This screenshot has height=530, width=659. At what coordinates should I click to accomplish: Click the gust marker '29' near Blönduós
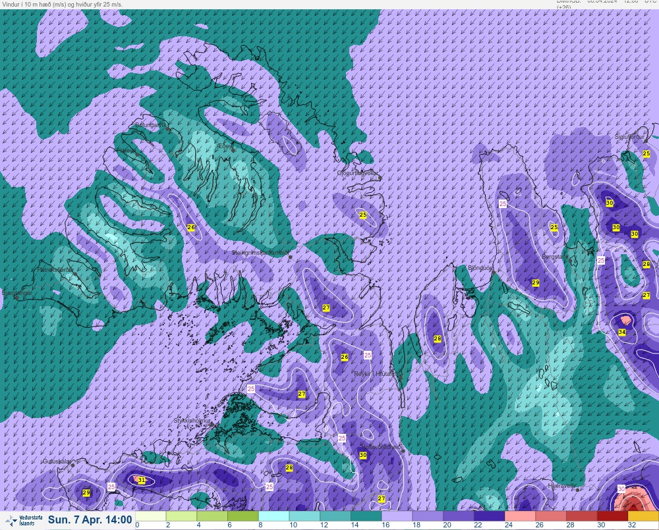point(535,283)
